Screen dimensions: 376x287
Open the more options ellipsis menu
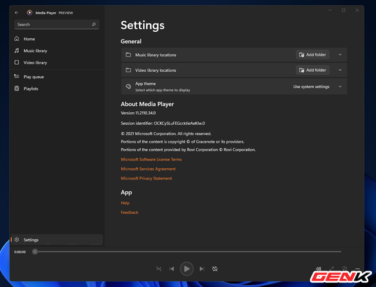click(358, 269)
